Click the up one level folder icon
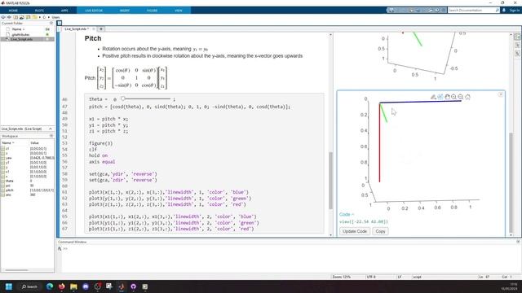Viewport: 522px width, 293px height. [x=15, y=17]
